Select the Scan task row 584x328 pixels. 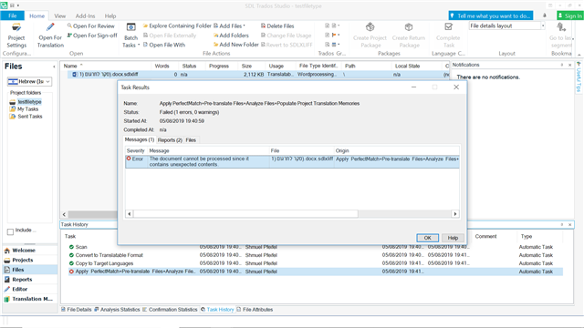pyautogui.click(x=315, y=247)
